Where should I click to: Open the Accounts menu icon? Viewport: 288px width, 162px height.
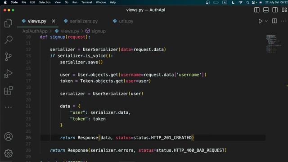(8, 136)
